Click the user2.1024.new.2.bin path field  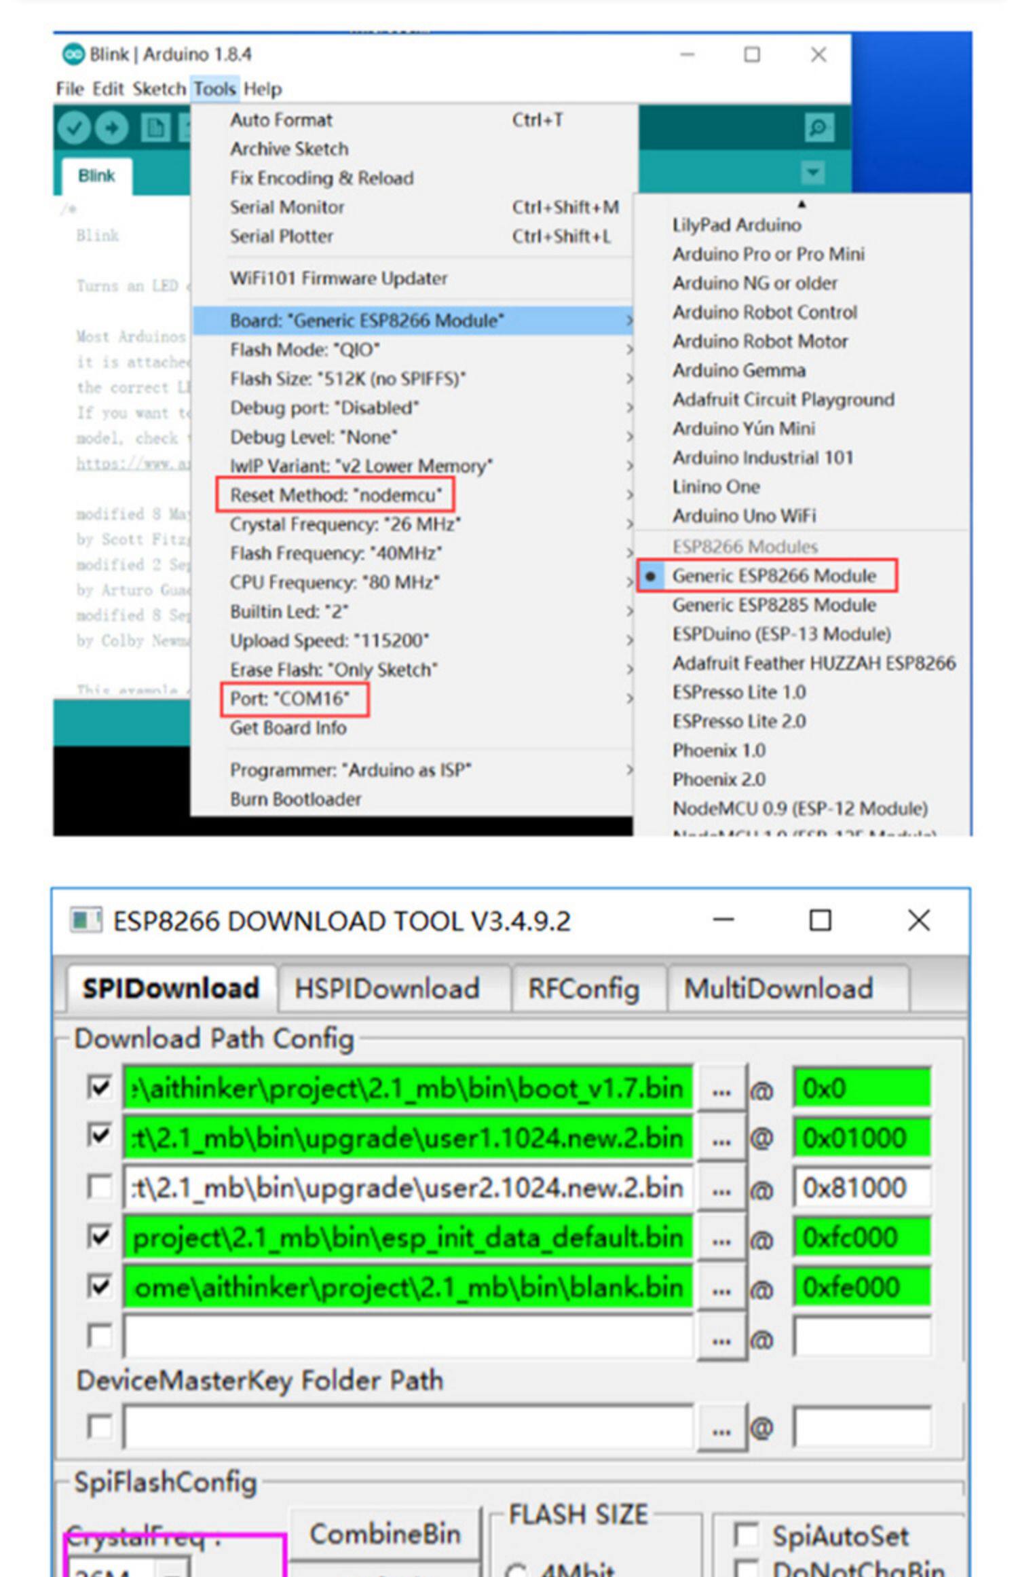[409, 1187]
